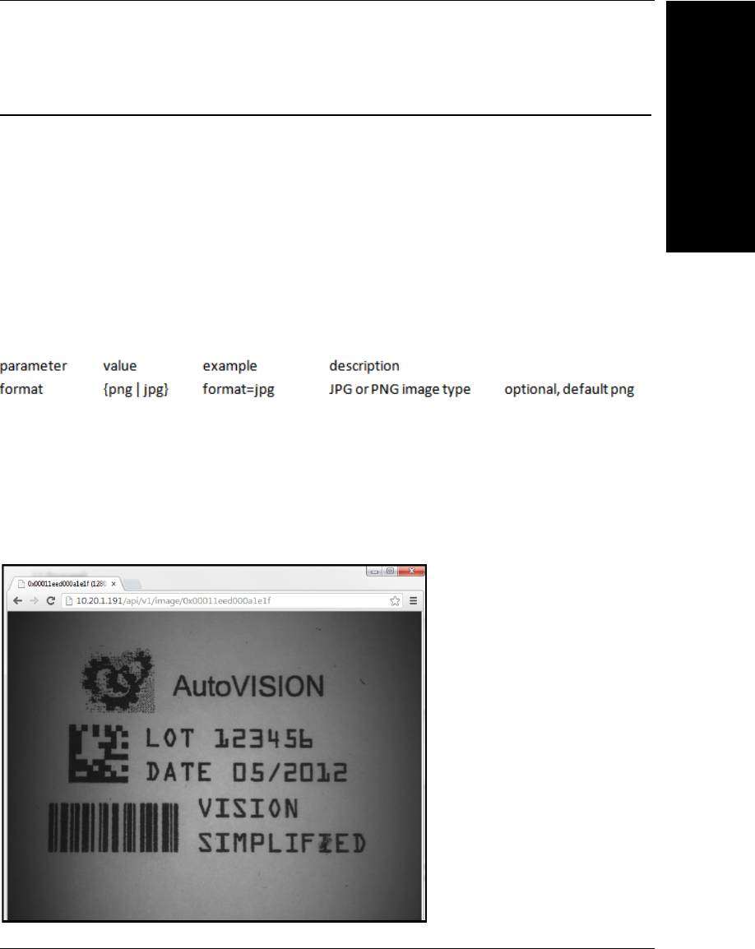This screenshot has width=755, height=949.
Task: Click the 'SIMPLIFIED' text in the image
Action: [282, 843]
